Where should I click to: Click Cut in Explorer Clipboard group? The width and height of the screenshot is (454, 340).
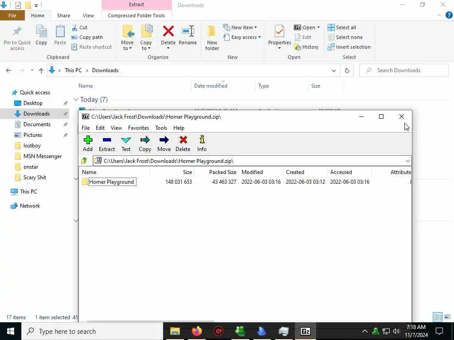click(79, 27)
